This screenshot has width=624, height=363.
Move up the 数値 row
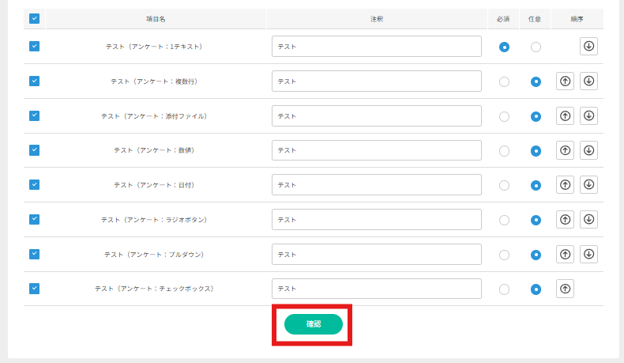coord(565,150)
